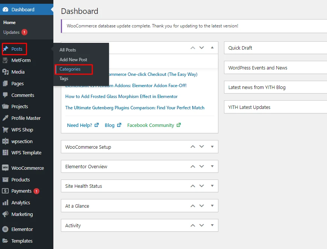Click the WPS Shop cart icon

click(5, 130)
